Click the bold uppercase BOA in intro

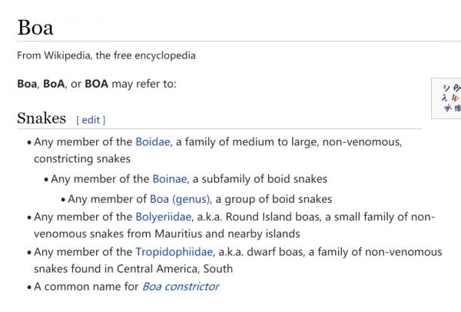point(96,83)
